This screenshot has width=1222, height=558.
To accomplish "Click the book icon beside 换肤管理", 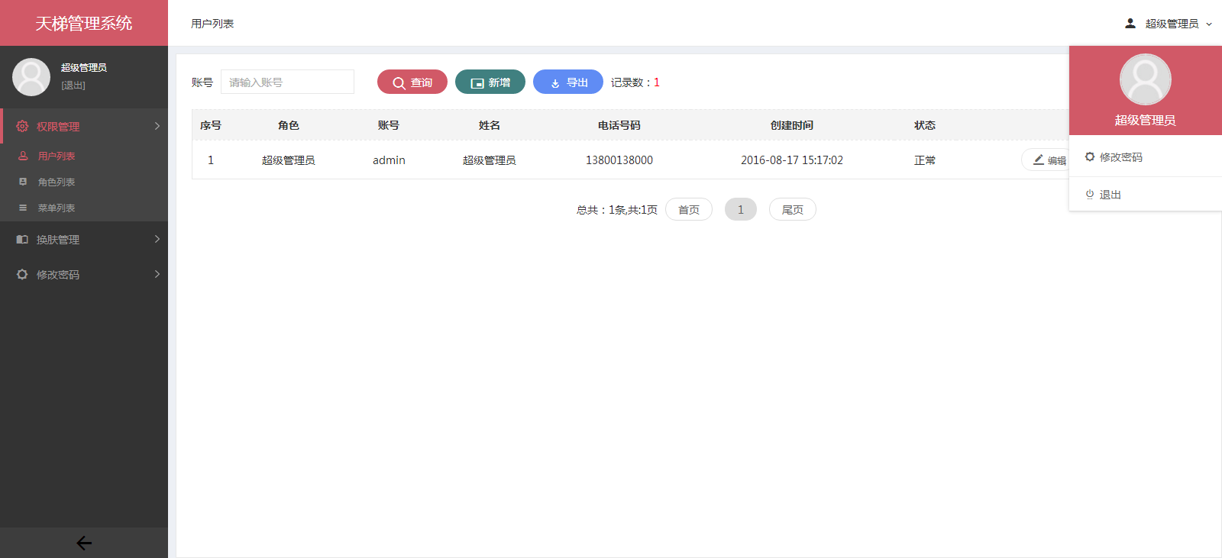I will [x=22, y=239].
